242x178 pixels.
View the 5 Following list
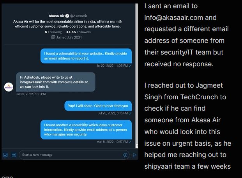[x=54, y=32]
